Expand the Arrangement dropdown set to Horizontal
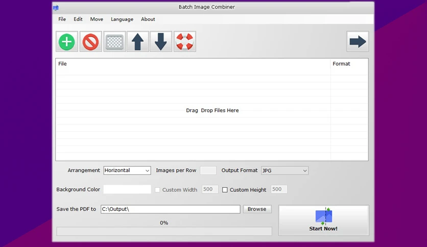 pyautogui.click(x=127, y=170)
